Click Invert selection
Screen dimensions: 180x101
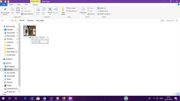[104, 14]
